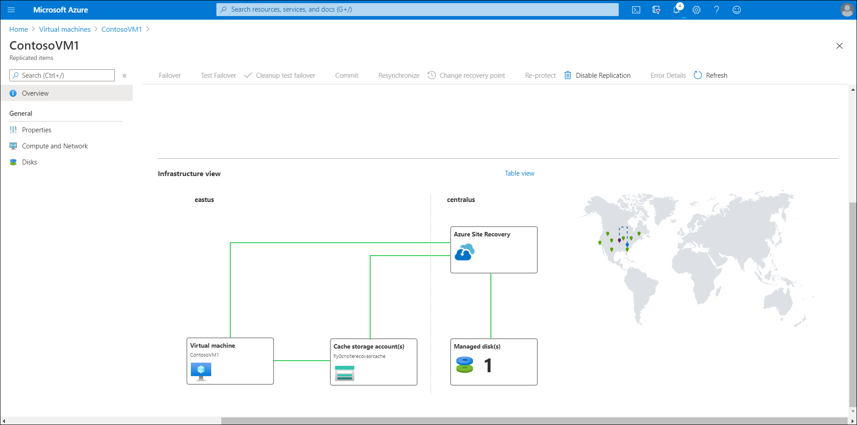Click the Refresh circular arrow icon
This screenshot has width=857, height=425.
click(x=698, y=75)
